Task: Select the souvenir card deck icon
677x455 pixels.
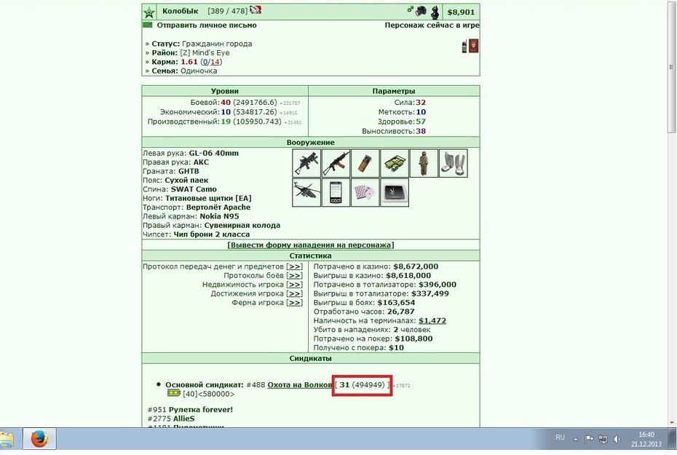Action: pos(365,192)
